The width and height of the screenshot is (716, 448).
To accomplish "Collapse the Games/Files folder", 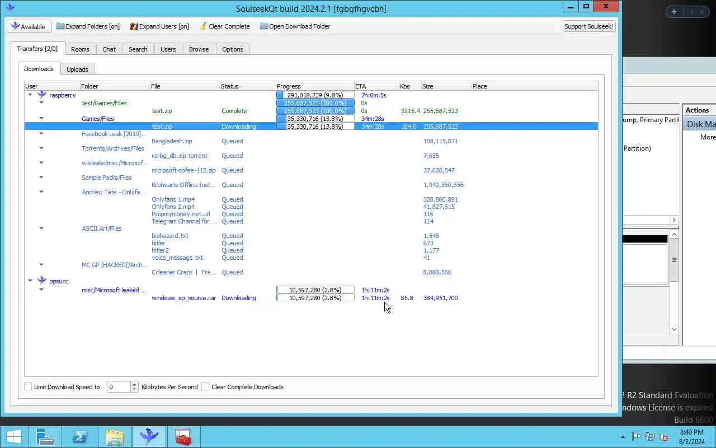I will (41, 118).
